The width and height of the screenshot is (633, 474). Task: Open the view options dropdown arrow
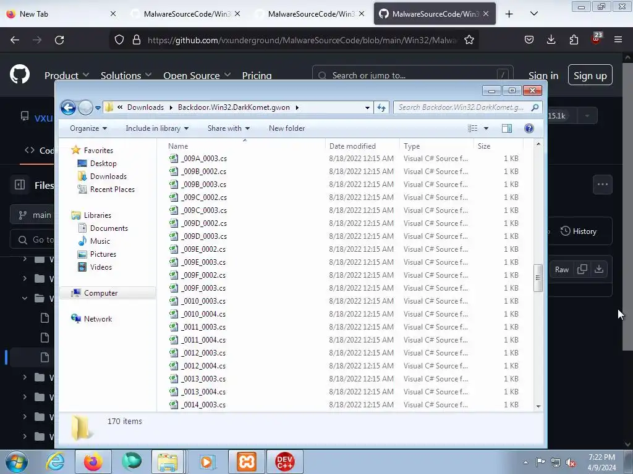pyautogui.click(x=486, y=128)
